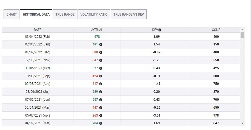The height and width of the screenshot is (130, 251).
Task: Click the table's vertical scrollbar thumb
Action: pos(242,35)
